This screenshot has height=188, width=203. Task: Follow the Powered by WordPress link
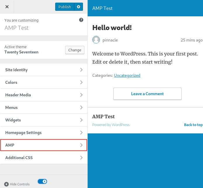click(x=111, y=125)
